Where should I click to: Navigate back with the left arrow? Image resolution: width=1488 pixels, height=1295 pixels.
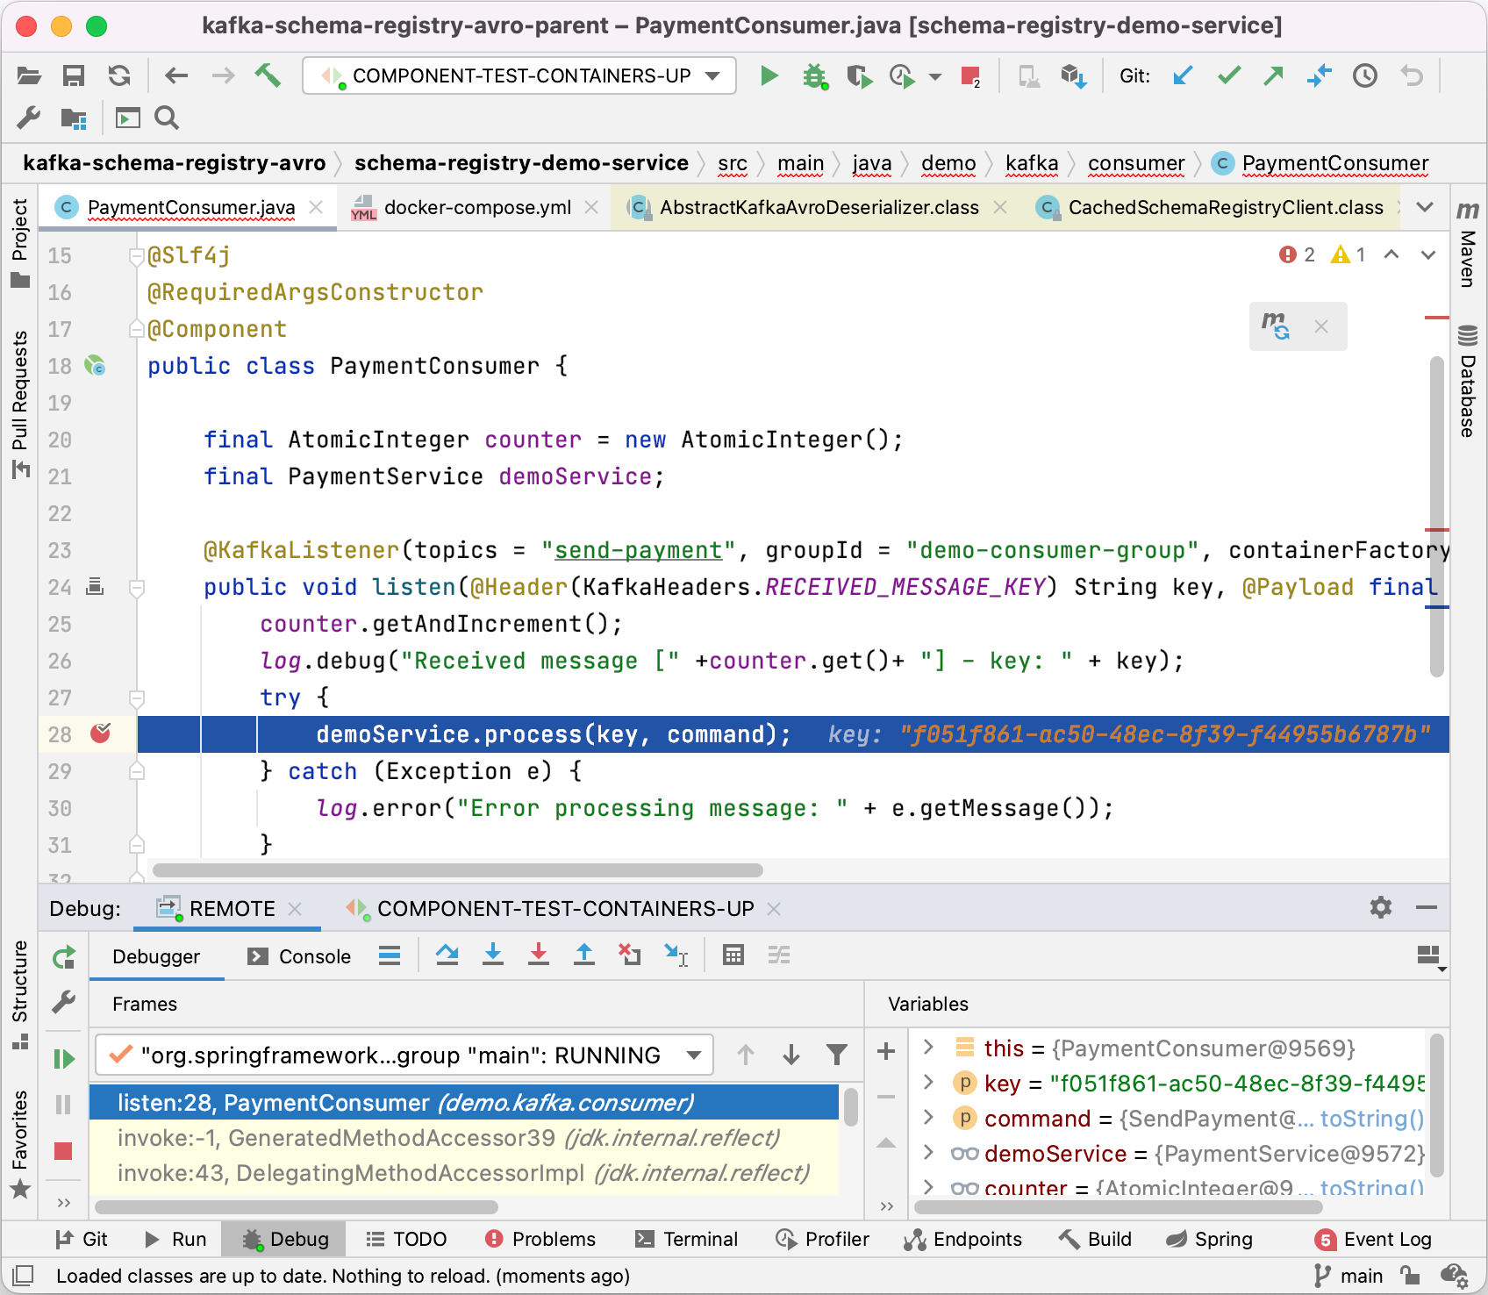tap(176, 76)
